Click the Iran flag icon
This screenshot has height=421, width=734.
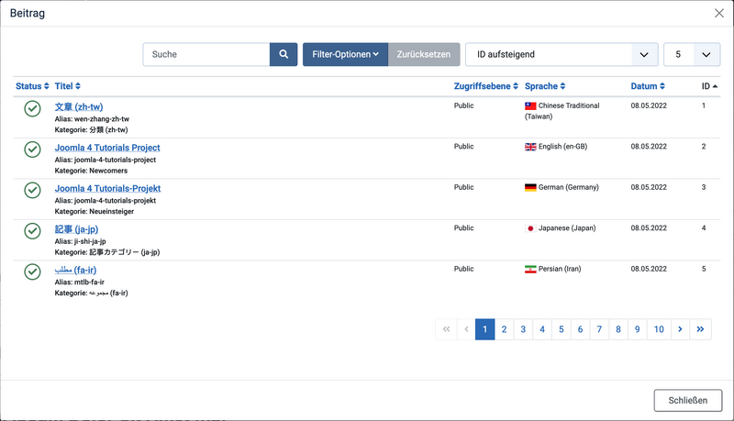(x=530, y=269)
